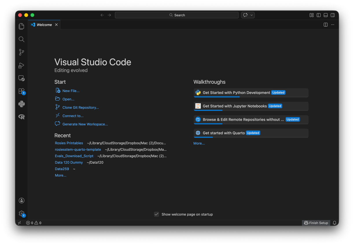Image resolution: width=354 pixels, height=246 pixels.
Task: Open Run and Debug view icon
Action: [21, 66]
